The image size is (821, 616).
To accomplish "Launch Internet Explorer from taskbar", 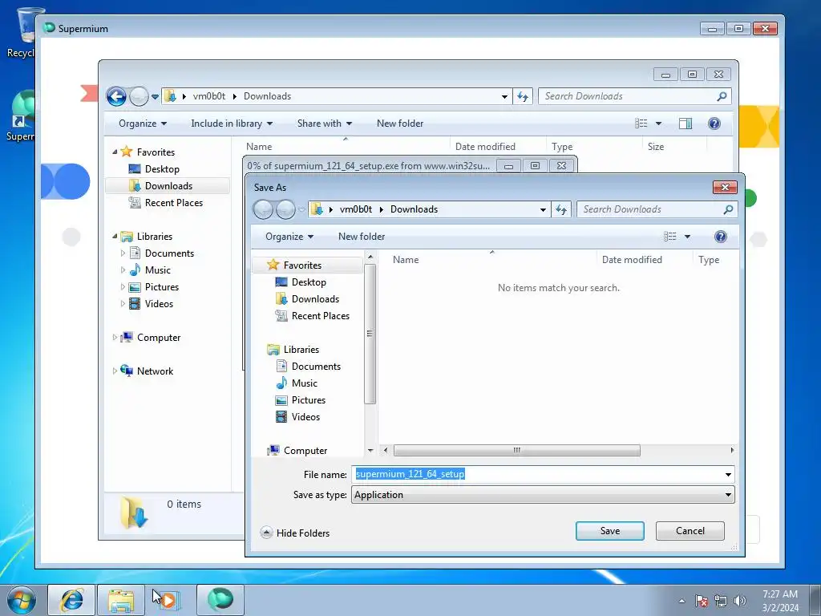I will (x=71, y=600).
